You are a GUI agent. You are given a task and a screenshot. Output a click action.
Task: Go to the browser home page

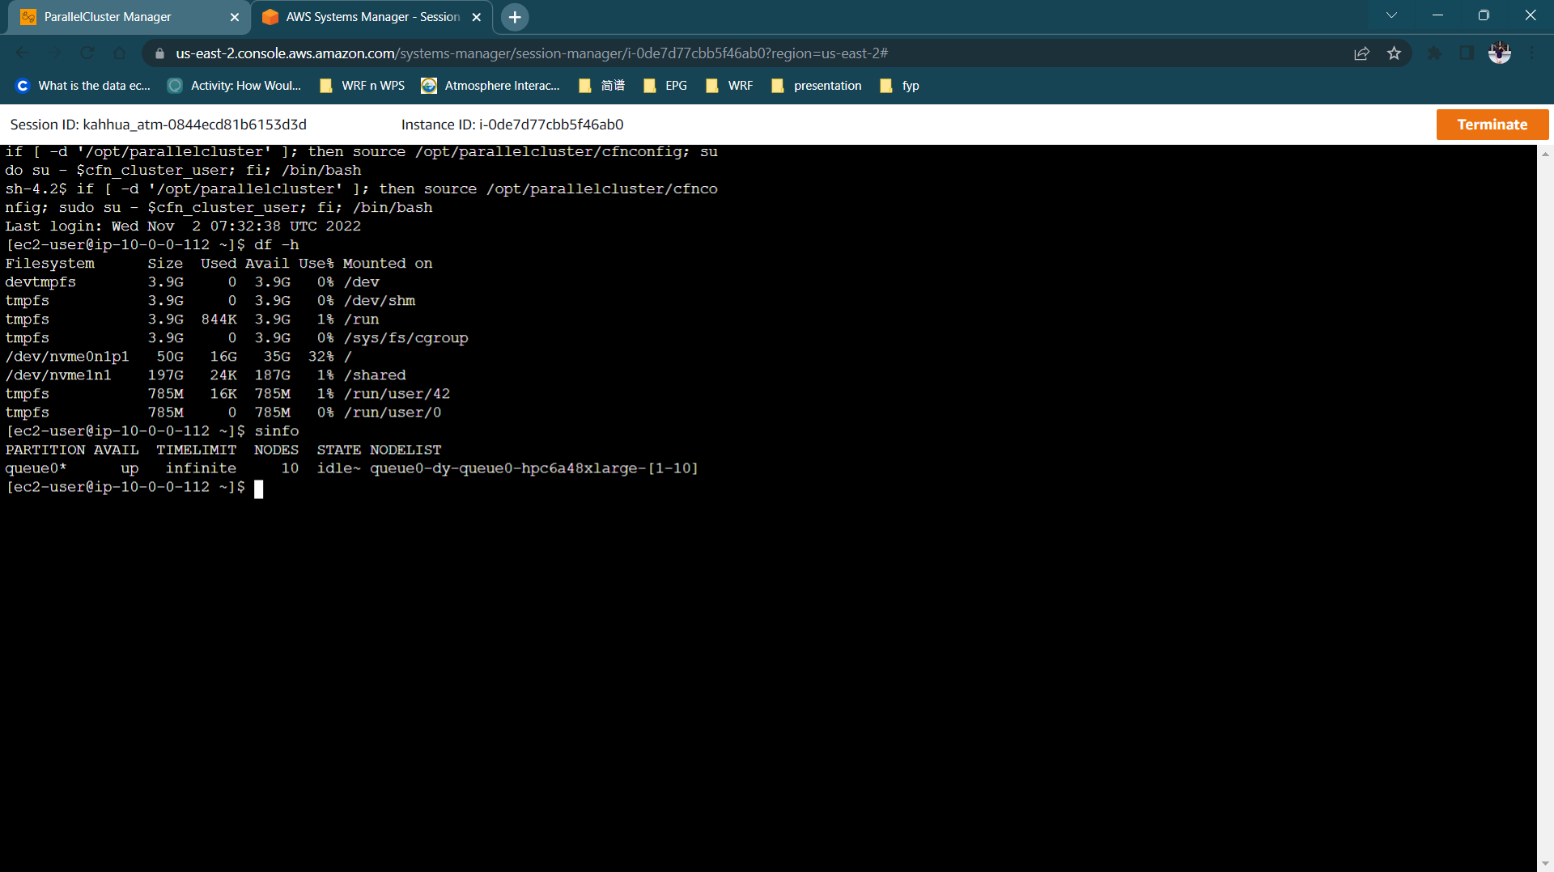pos(119,53)
